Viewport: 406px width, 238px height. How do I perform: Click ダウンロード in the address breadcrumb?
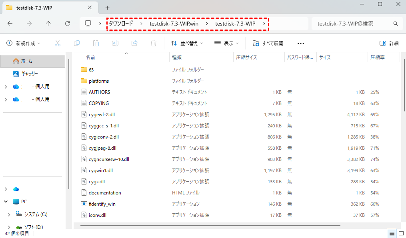(x=121, y=24)
